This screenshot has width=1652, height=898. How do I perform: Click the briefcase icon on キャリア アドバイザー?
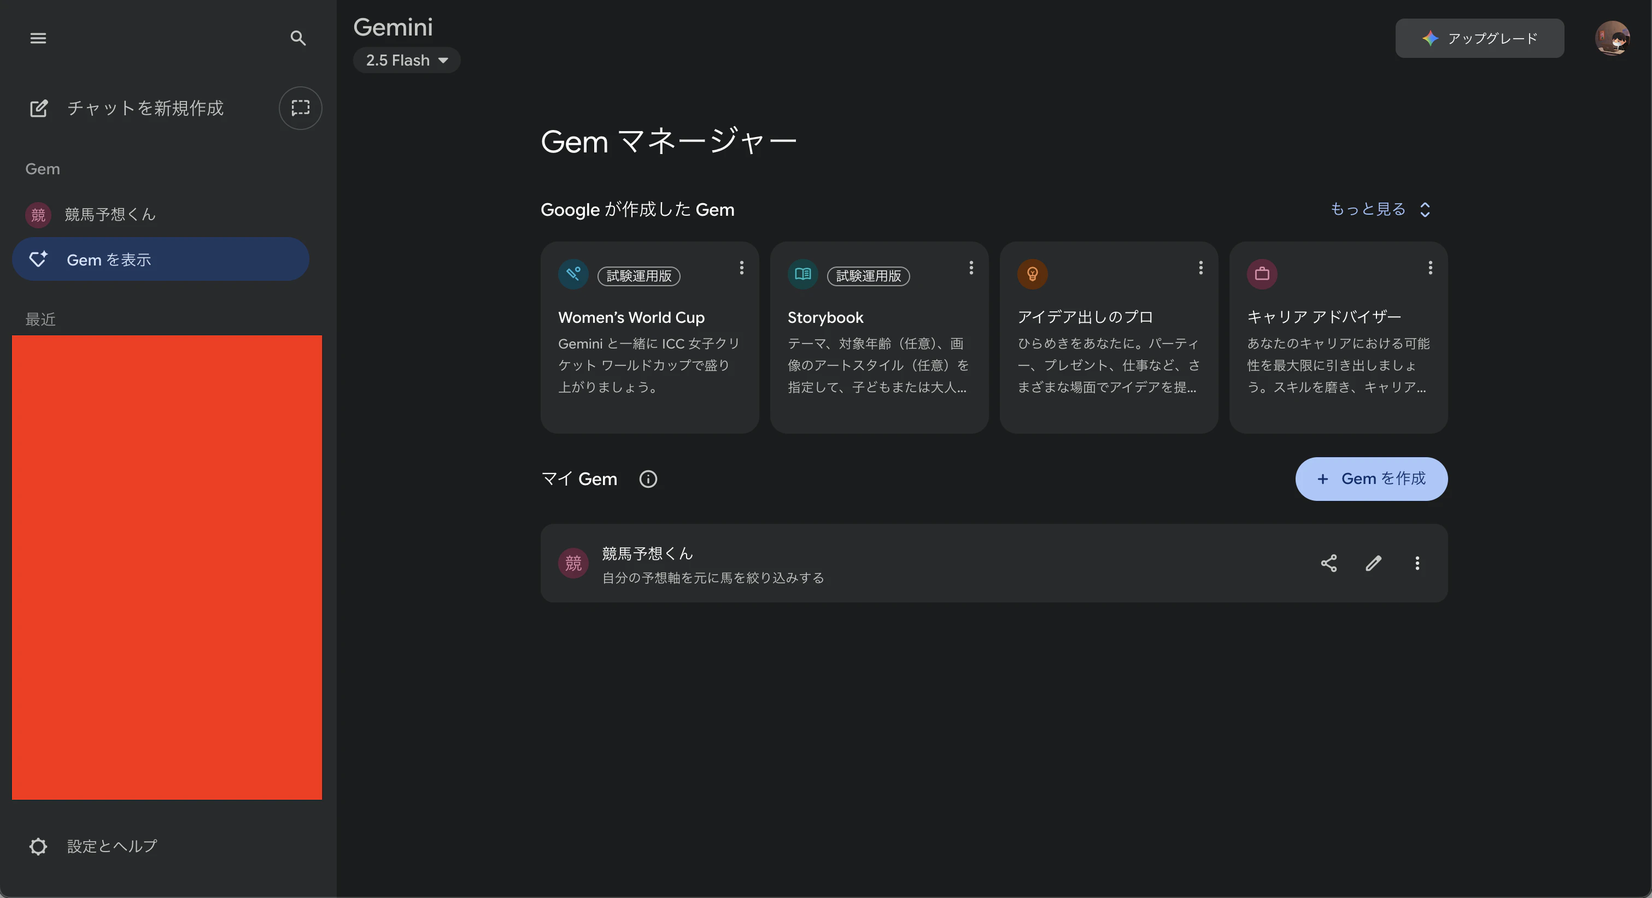coord(1262,274)
